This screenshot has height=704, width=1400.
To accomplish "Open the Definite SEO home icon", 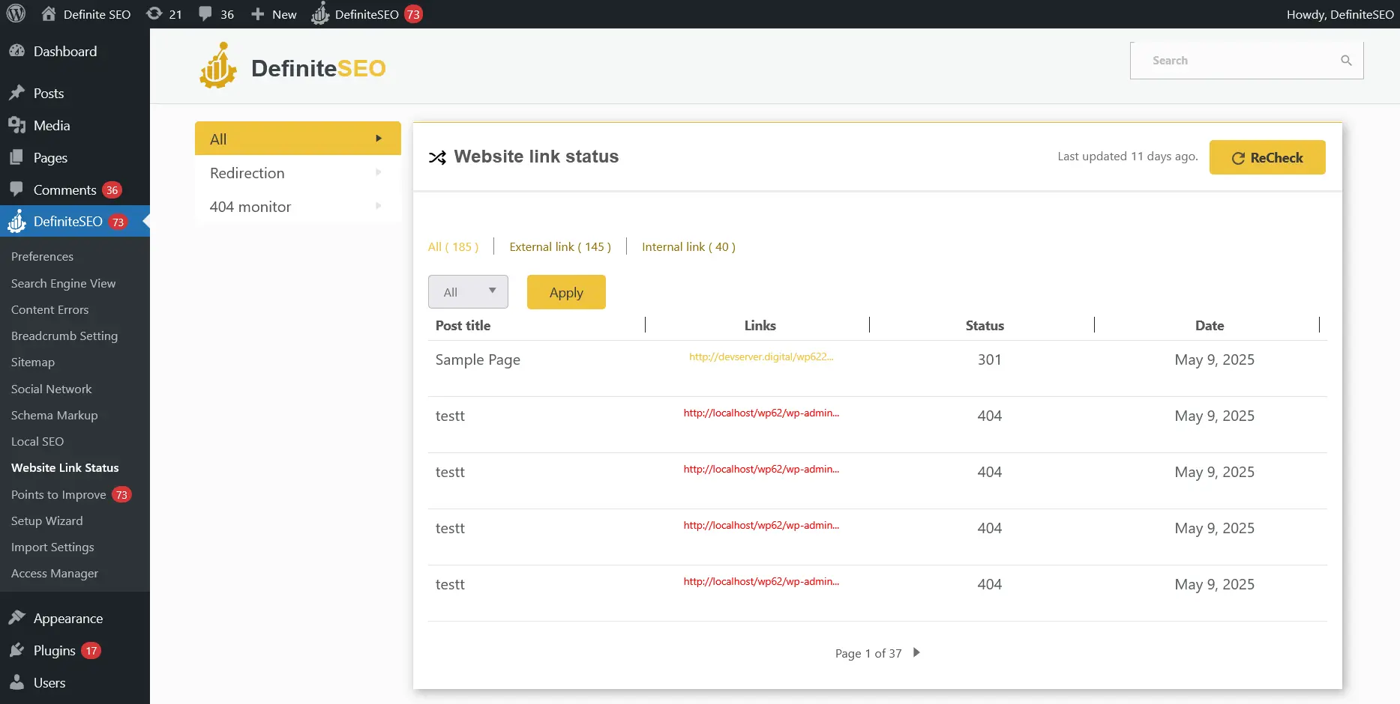I will [x=49, y=13].
